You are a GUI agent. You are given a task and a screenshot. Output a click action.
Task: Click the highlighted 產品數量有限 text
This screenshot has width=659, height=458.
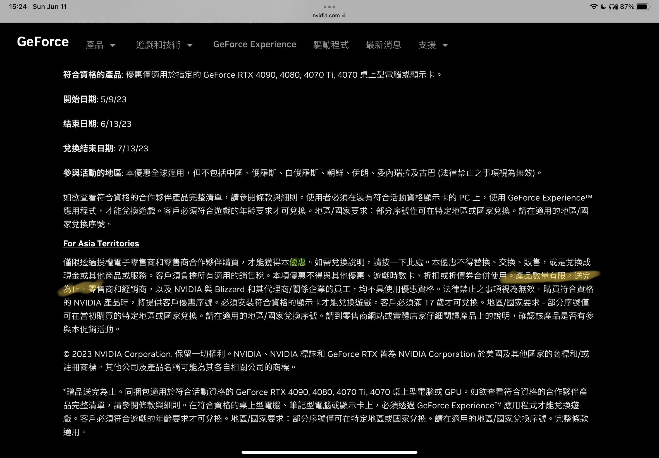point(541,276)
